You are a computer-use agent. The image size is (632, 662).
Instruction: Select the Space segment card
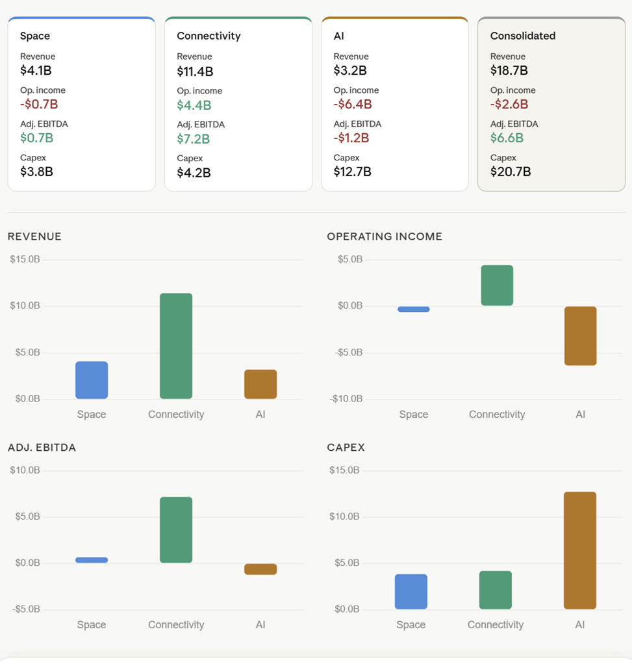pos(81,104)
